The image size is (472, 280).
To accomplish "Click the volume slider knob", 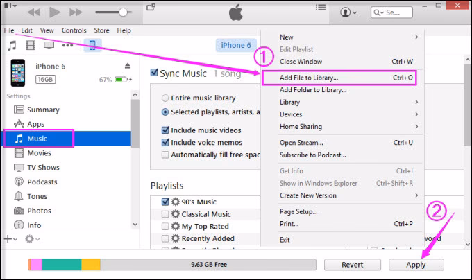I will click(123, 12).
